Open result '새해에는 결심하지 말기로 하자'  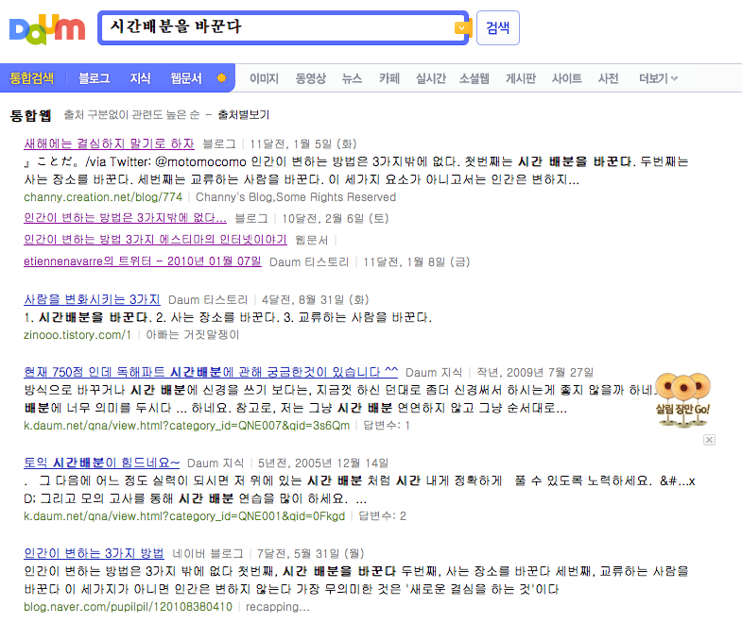(x=109, y=144)
